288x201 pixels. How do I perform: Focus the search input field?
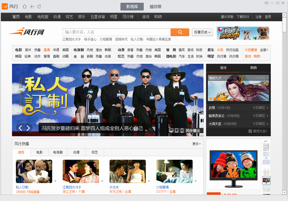[117, 32]
